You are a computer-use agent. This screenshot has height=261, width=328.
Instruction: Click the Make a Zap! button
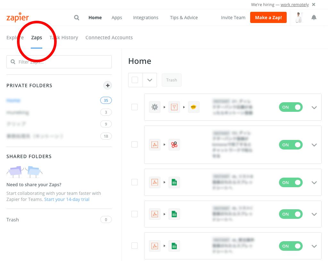click(x=268, y=18)
